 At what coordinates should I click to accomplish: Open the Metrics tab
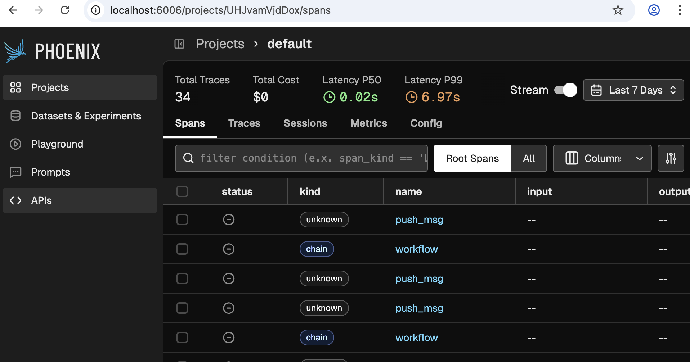click(369, 123)
